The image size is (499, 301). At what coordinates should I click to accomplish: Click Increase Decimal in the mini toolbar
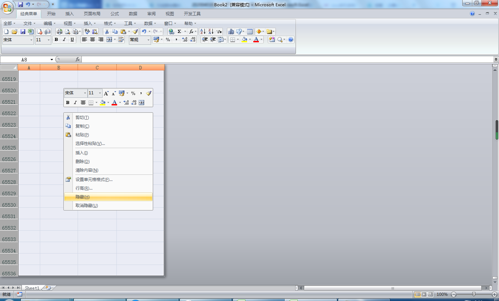point(126,103)
